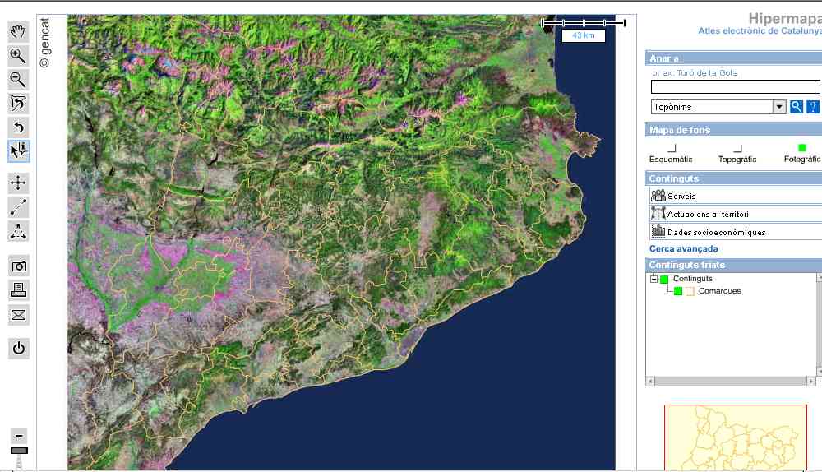
Task: Select the pan hand tool
Action: point(19,32)
